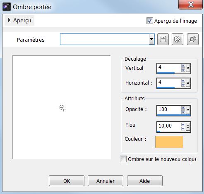Click the reset to default icon
Image resolution: width=204 pixels, height=194 pixels.
click(193, 39)
